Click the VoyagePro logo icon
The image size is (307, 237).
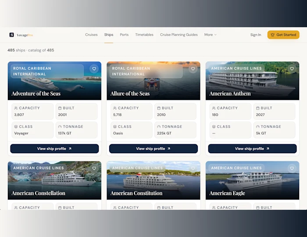(11, 35)
